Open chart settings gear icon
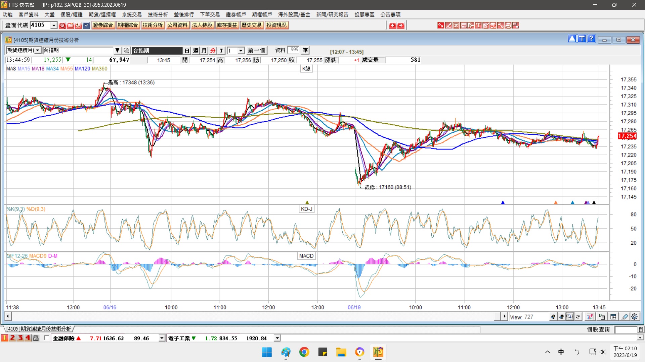The width and height of the screenshot is (645, 362). pos(634,316)
